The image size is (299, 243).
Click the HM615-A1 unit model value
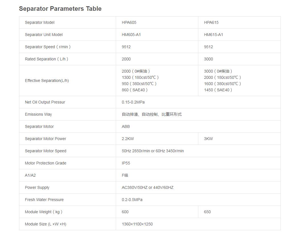coord(213,35)
